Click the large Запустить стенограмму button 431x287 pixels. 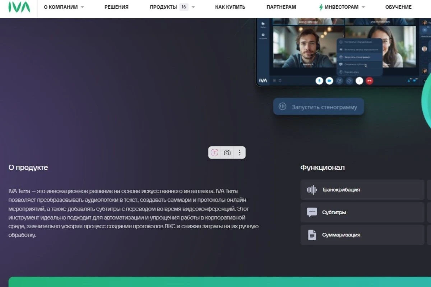319,107
